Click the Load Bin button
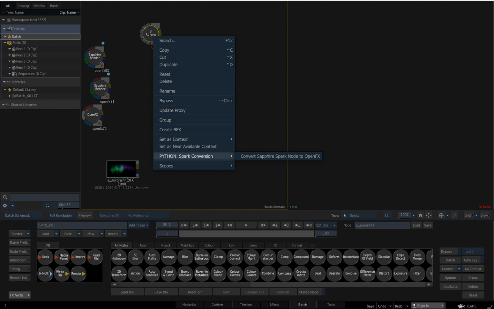 click(x=127, y=292)
